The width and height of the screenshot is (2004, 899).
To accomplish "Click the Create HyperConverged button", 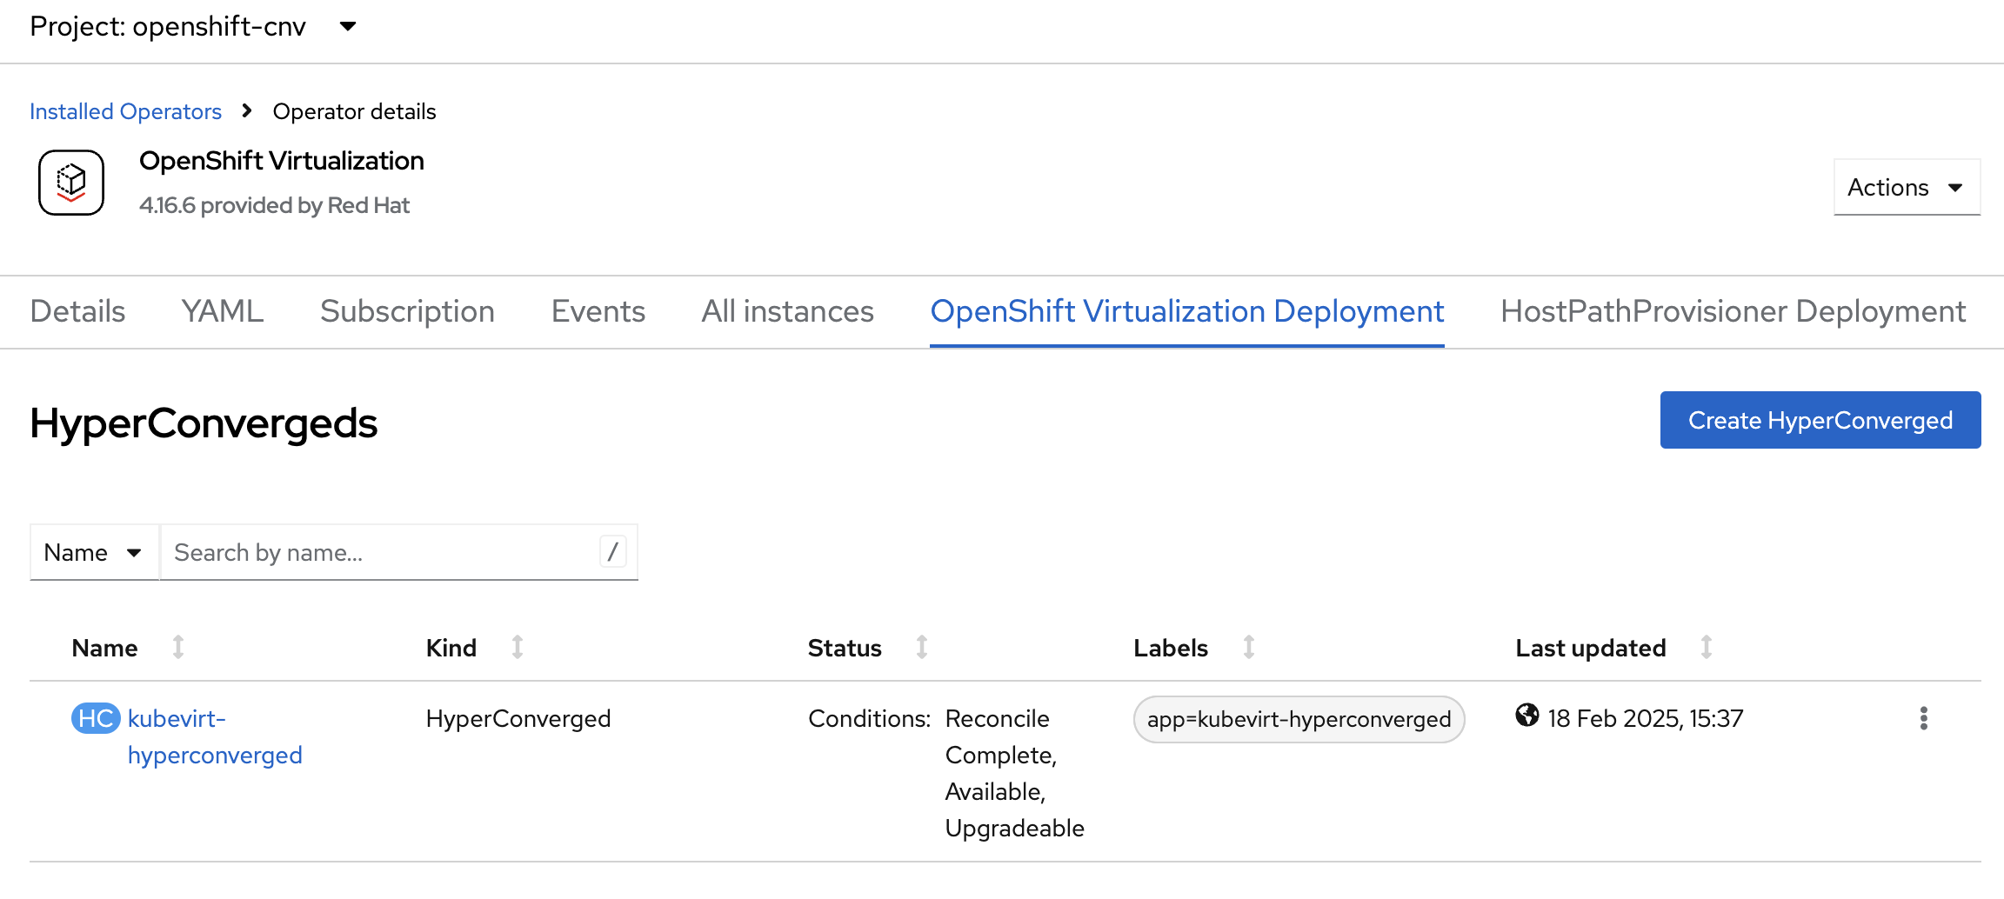I will click(1820, 420).
